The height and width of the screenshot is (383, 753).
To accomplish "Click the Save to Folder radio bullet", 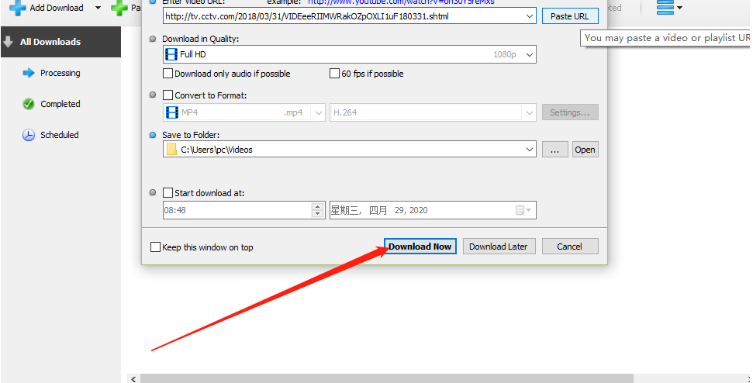I will [x=153, y=135].
